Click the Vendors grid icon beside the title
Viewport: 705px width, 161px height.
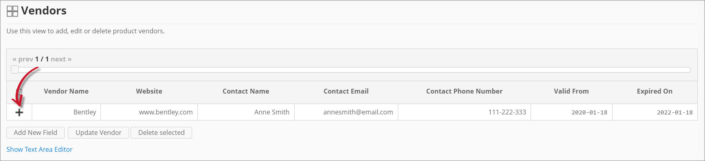pos(12,11)
